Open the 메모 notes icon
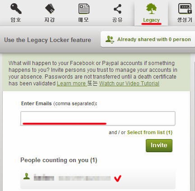The height and width of the screenshot is (191, 195). tap(84, 9)
